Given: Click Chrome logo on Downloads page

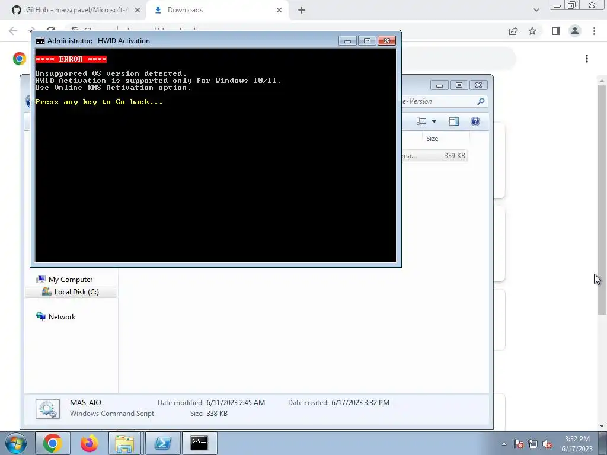Looking at the screenshot, I should 20,59.
